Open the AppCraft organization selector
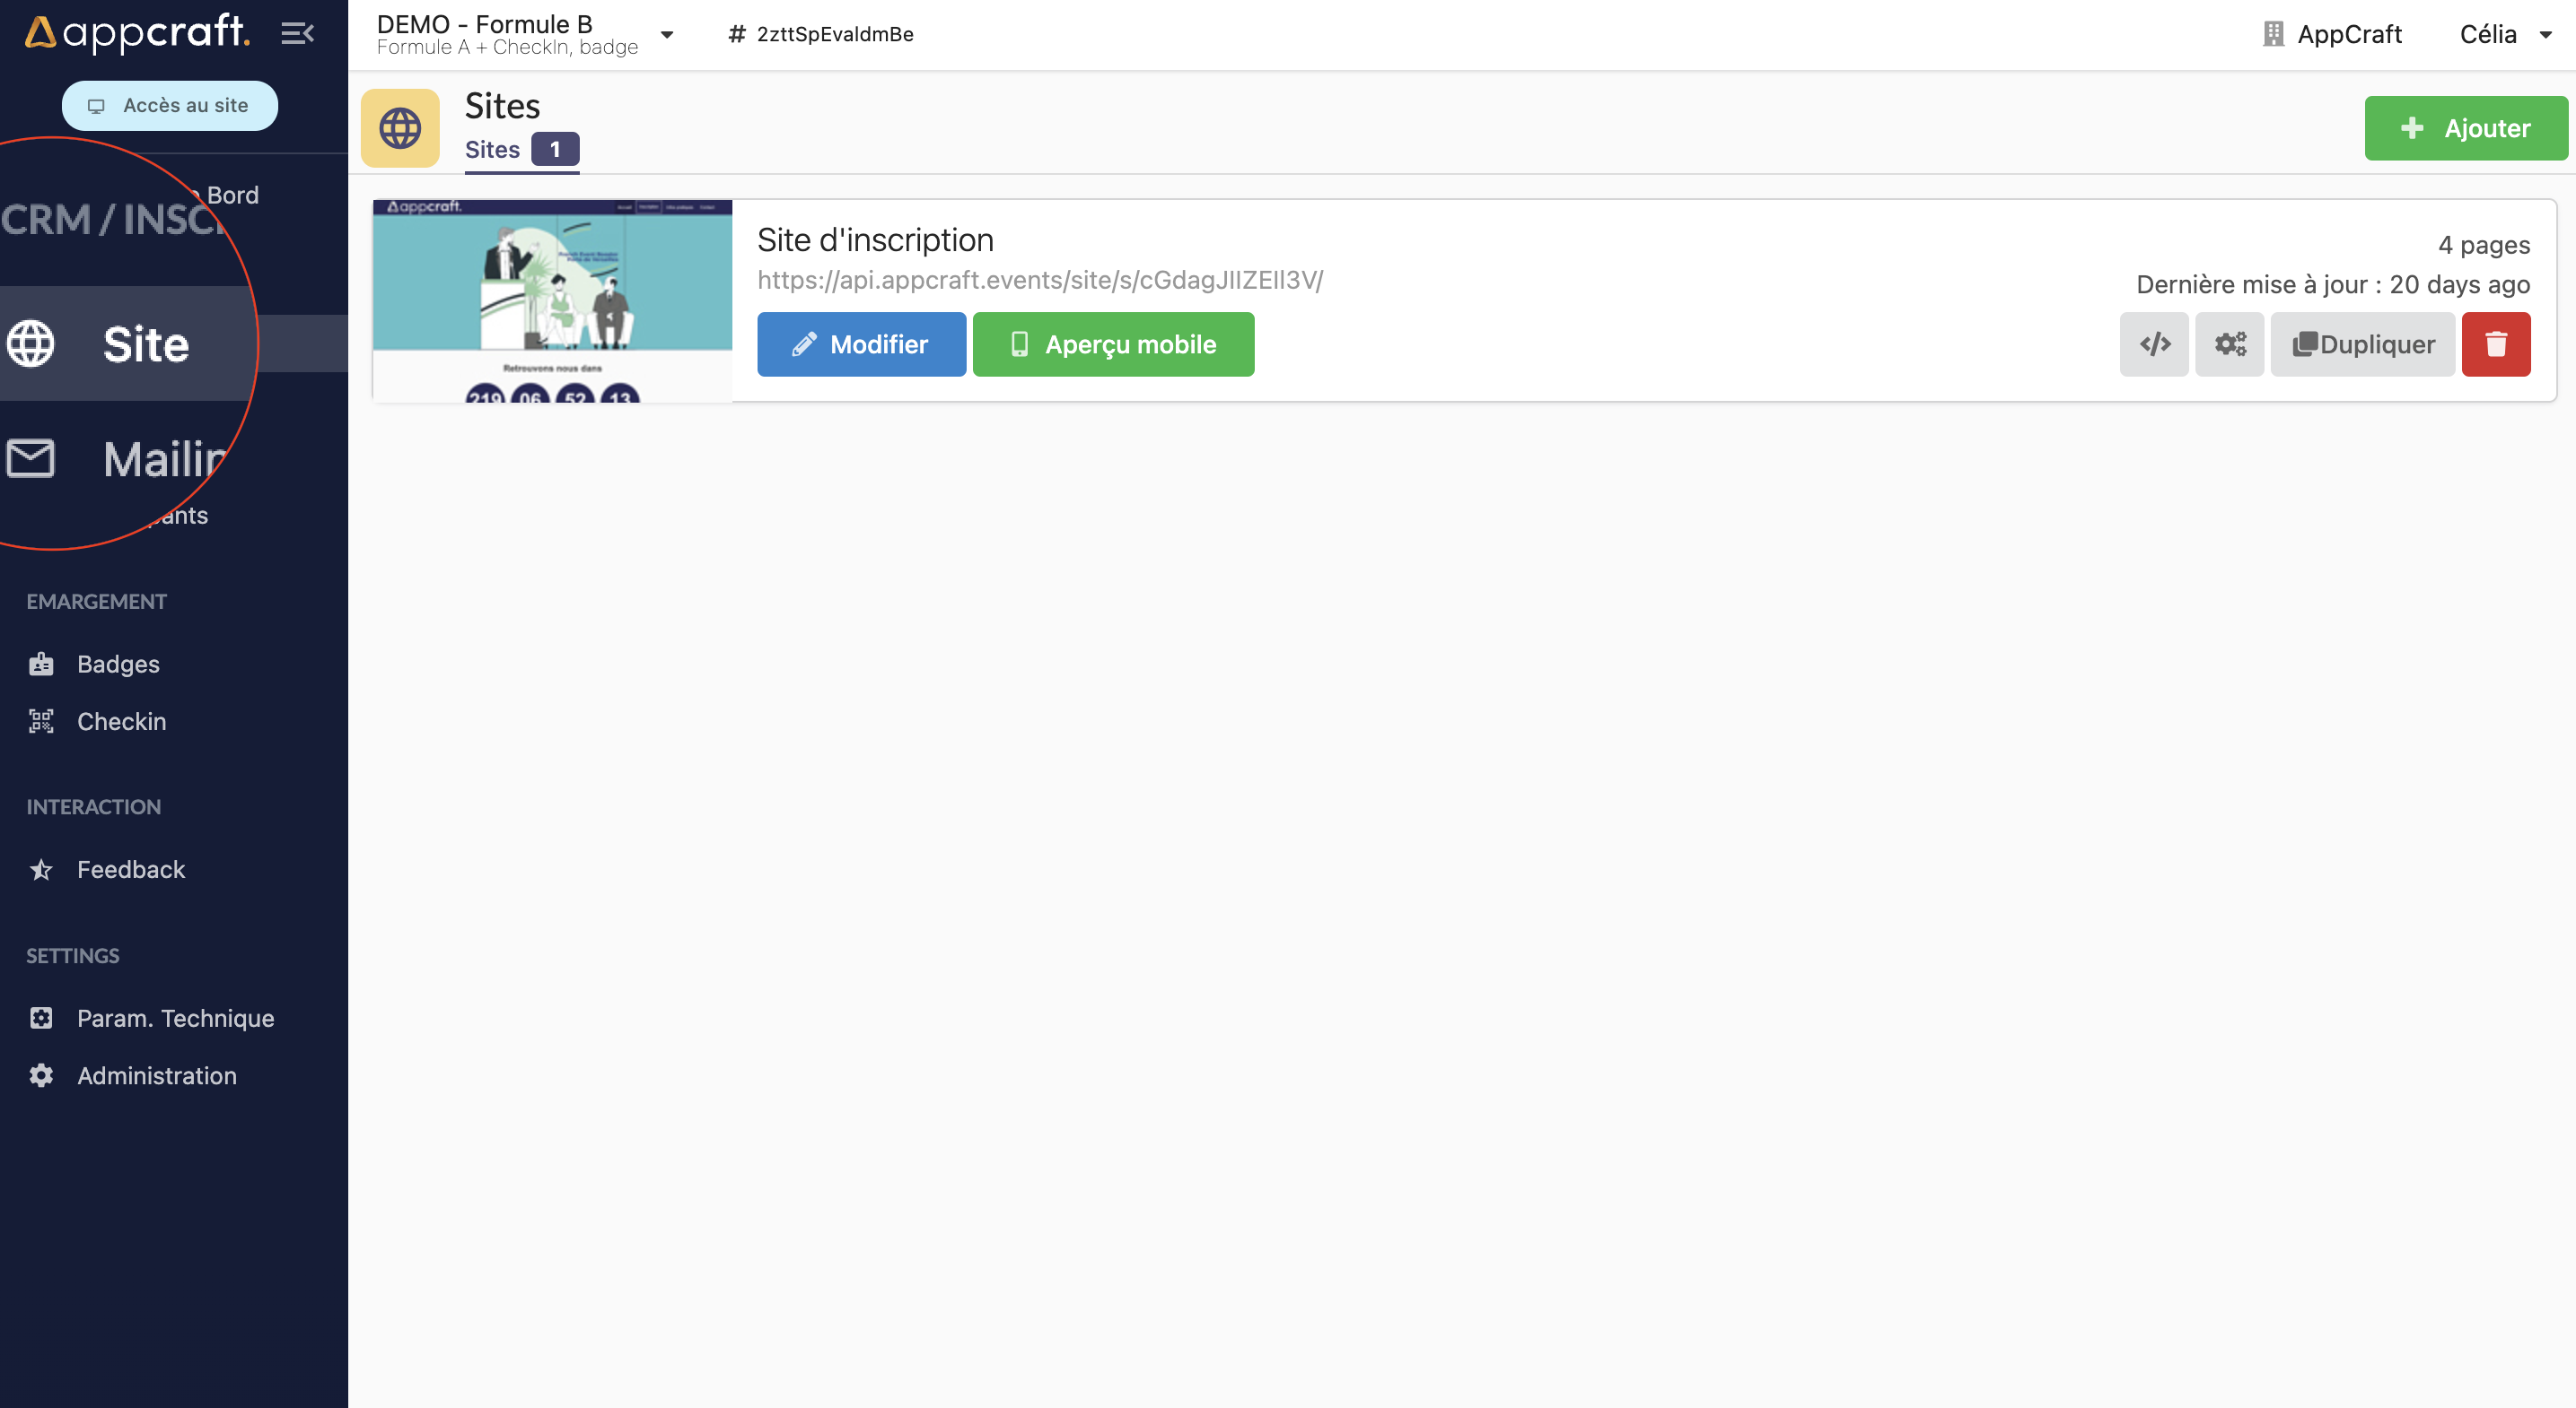Viewport: 2576px width, 1408px height. [x=2332, y=34]
